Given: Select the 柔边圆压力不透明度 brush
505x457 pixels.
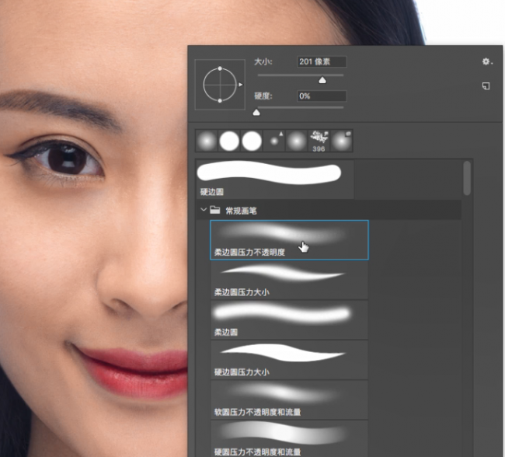Looking at the screenshot, I should coord(289,240).
